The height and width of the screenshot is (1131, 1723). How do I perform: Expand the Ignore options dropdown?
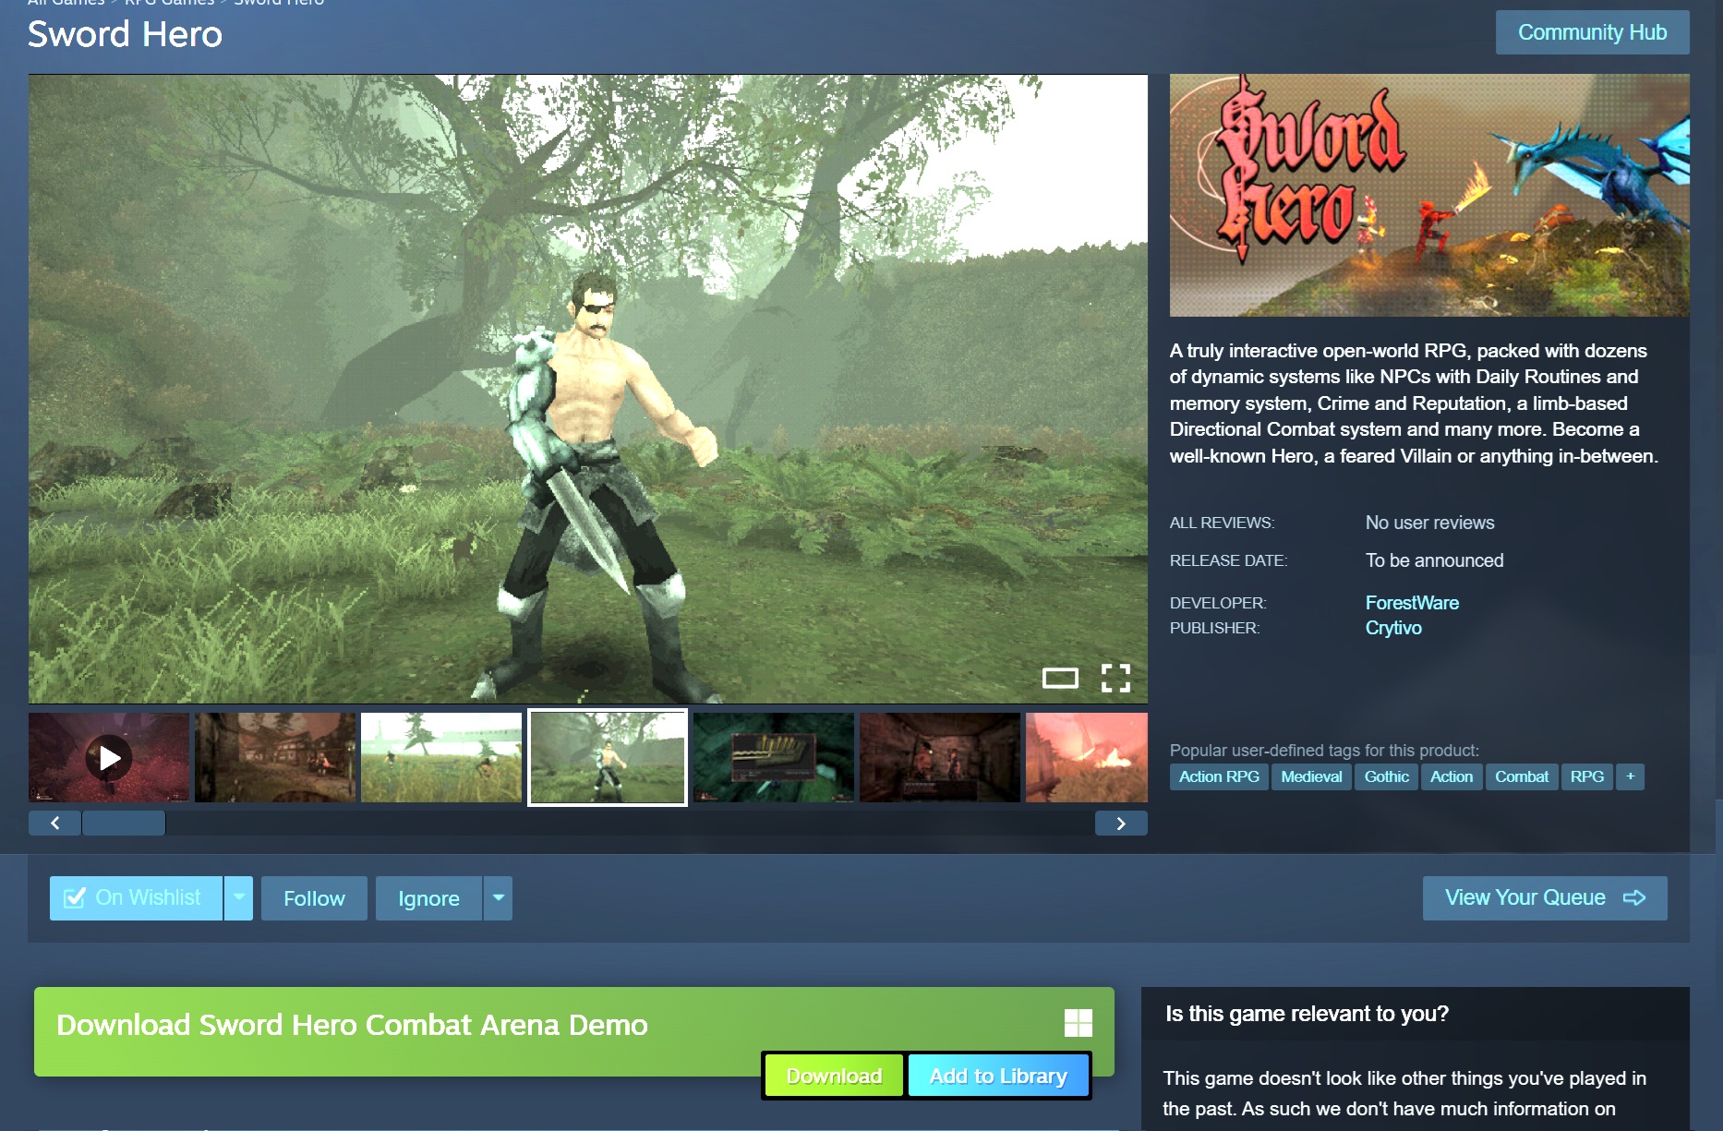tap(499, 898)
